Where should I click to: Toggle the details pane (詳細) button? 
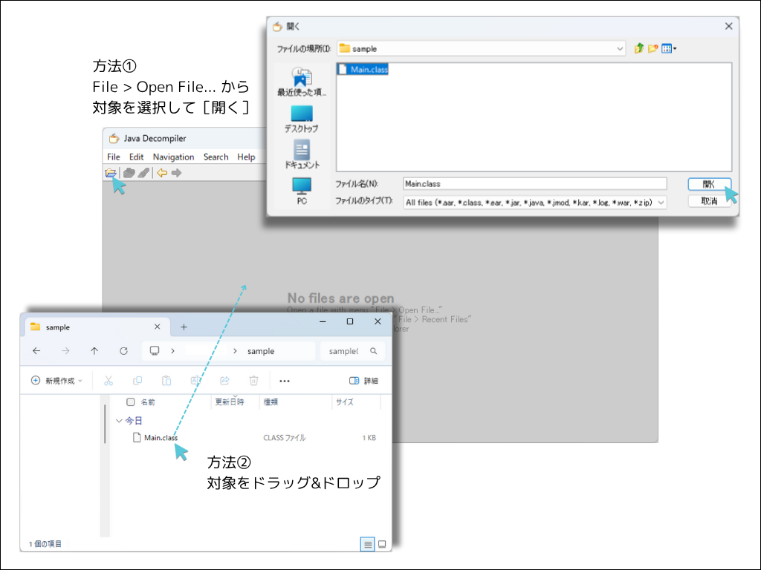tap(363, 381)
